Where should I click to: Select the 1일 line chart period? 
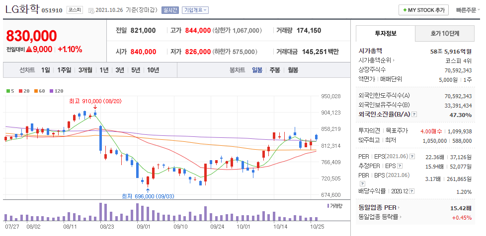click(46, 70)
